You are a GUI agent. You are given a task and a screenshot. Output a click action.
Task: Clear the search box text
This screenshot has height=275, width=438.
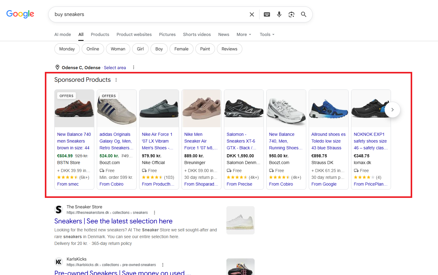pos(252,14)
